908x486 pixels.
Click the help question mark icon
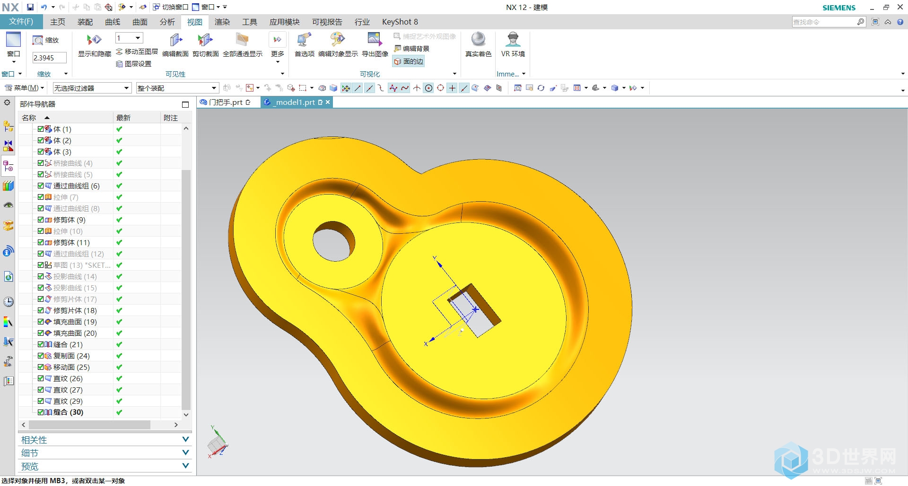pos(900,22)
